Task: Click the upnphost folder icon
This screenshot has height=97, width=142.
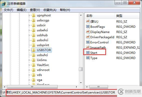Action: [33, 15]
